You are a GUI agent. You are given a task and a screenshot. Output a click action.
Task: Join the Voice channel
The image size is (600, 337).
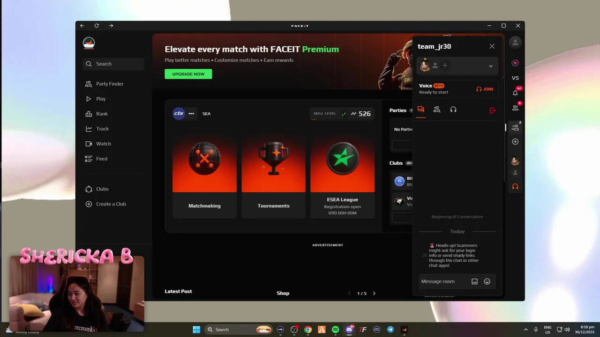485,89
